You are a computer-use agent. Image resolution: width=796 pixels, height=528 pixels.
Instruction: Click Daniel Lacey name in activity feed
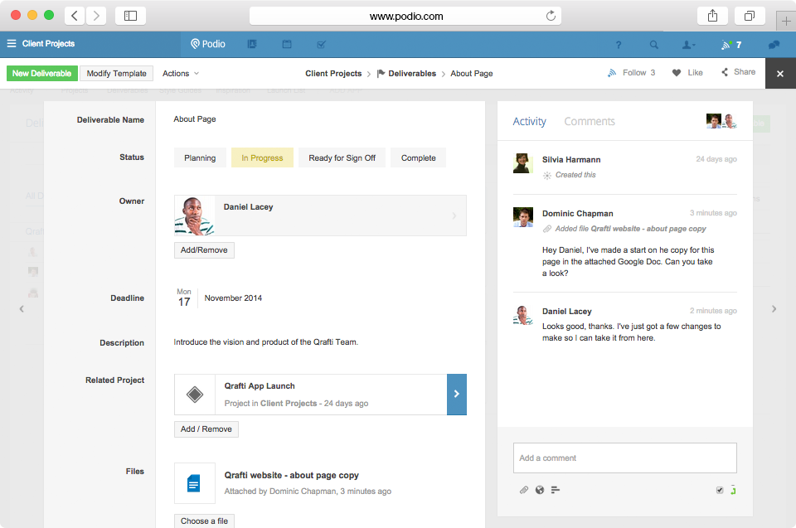(x=566, y=311)
